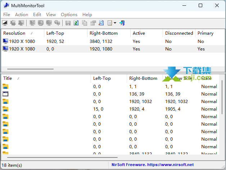The height and width of the screenshot is (170, 226).
Task: Click 'Normal' state in the 136, 39 row
Action: coord(209,94)
